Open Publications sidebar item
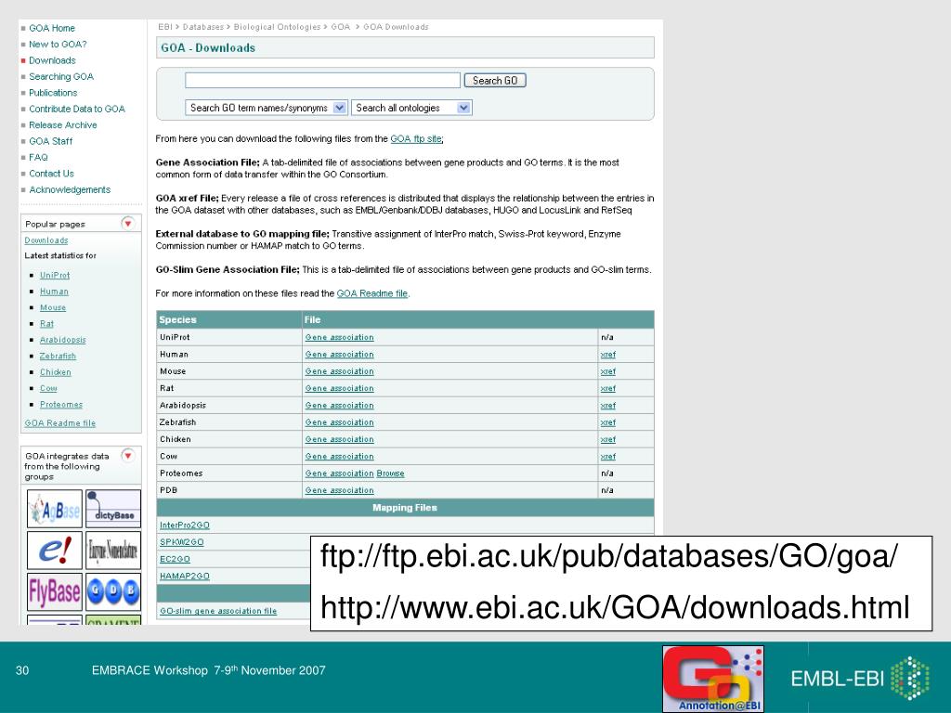 (x=53, y=93)
